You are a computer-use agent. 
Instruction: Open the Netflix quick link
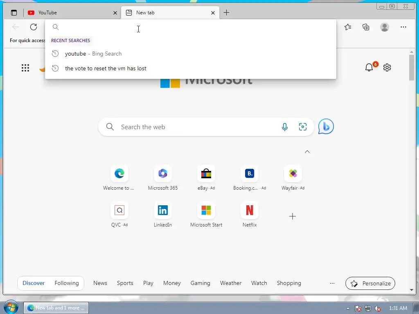pyautogui.click(x=250, y=215)
